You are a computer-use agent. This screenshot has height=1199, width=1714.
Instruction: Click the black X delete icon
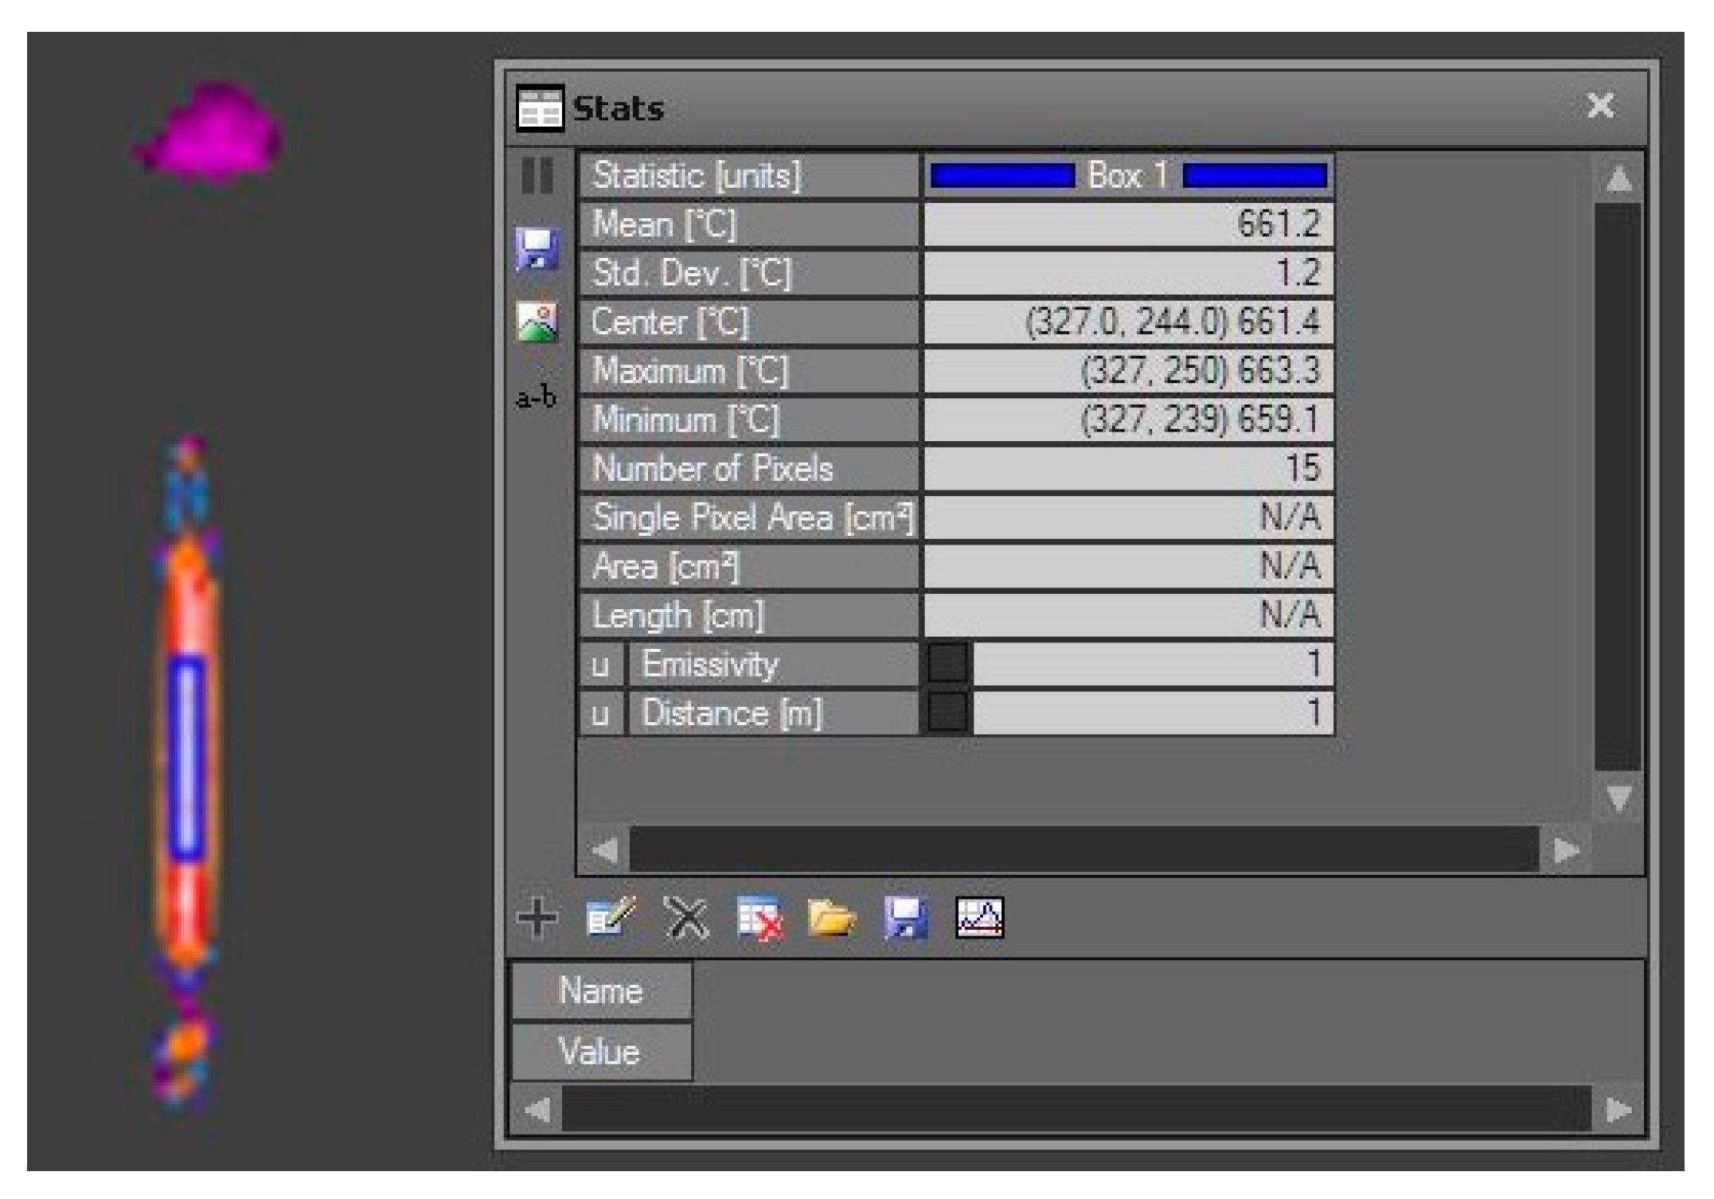[x=686, y=917]
